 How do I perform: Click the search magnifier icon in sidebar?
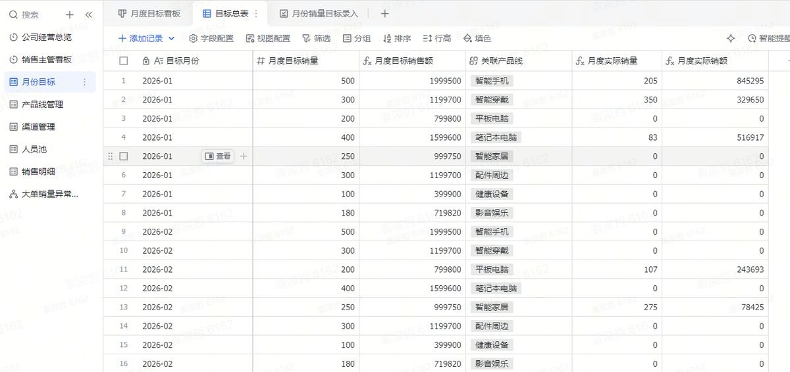tap(13, 14)
